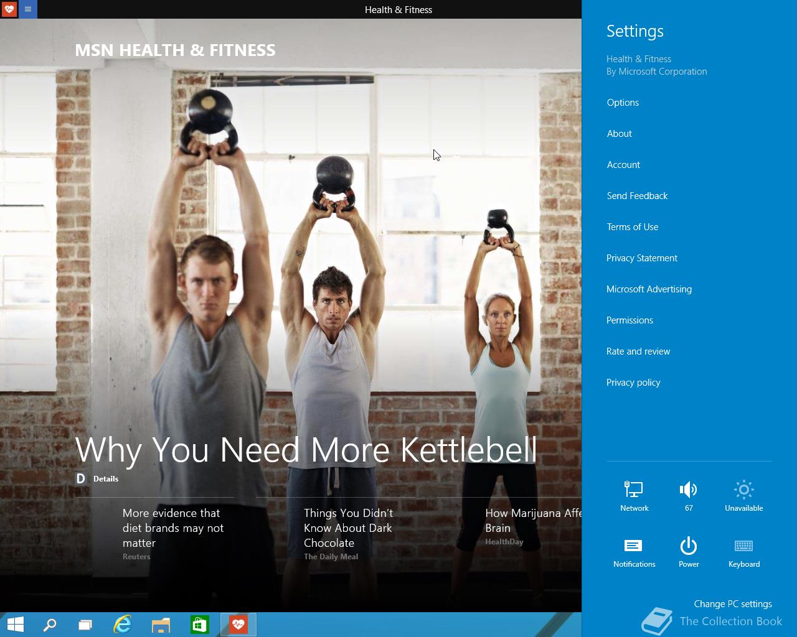Viewport: 797px width, 637px height.
Task: Open Permissions settings
Action: 630,320
